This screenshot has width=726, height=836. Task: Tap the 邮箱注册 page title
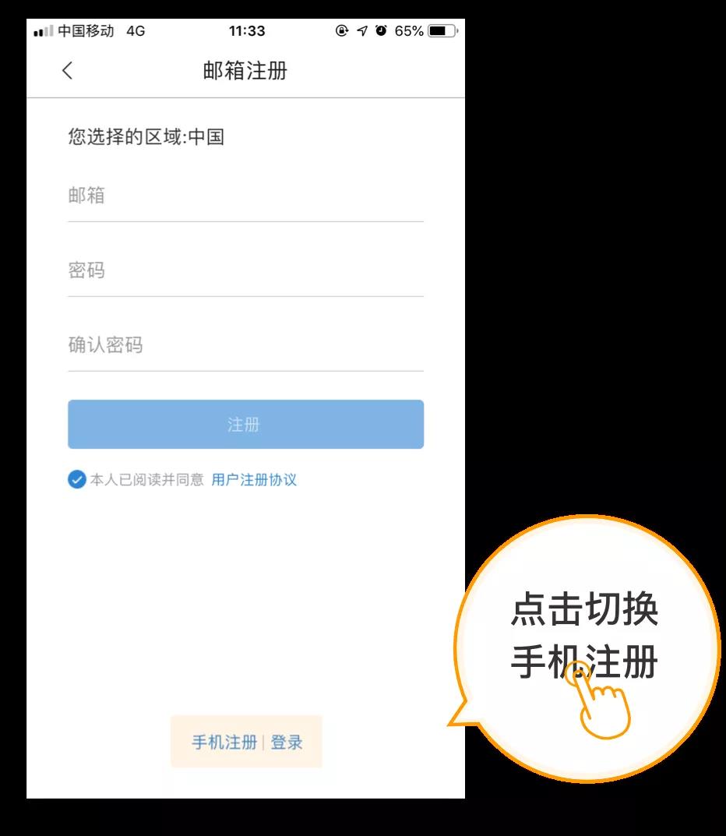pyautogui.click(x=245, y=70)
